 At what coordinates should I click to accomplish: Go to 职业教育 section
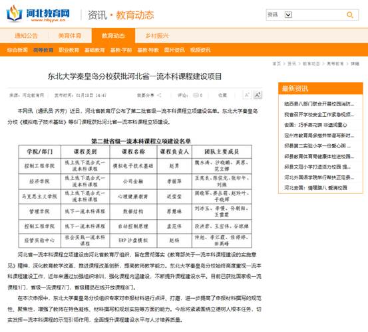tap(69, 50)
